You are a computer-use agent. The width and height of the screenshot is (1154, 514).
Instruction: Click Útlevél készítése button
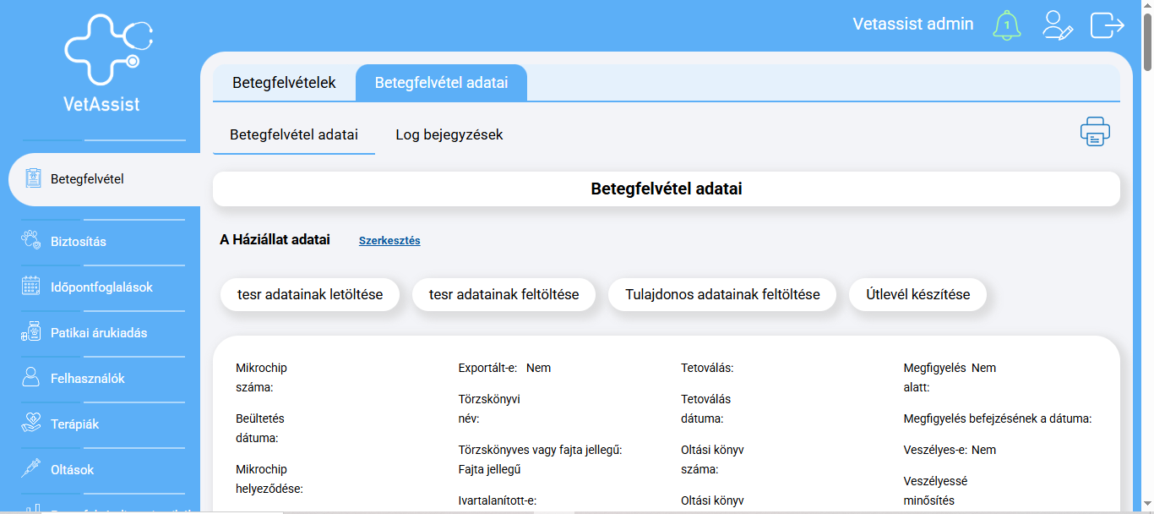(x=917, y=294)
